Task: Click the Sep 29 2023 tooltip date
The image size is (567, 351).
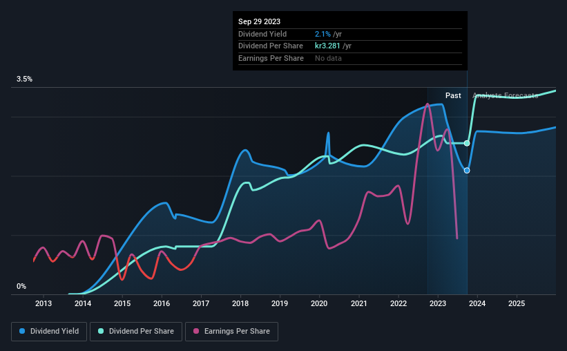Action: click(x=259, y=21)
